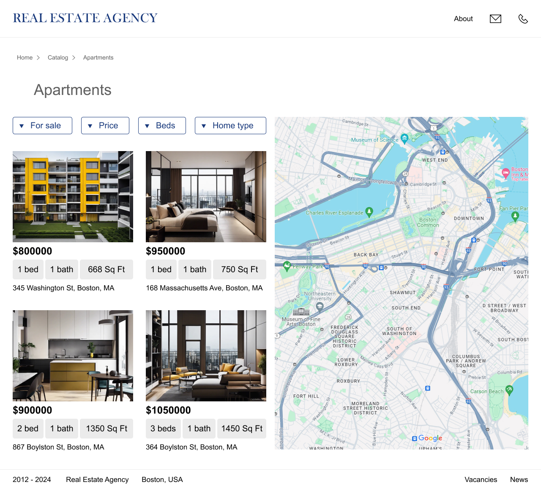541x490 pixels.
Task: Click the Real Estate Agency logo
Action: 85,18
